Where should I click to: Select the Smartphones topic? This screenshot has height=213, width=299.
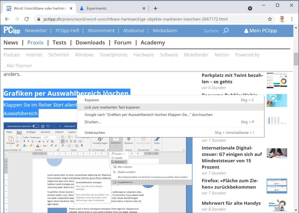[x=113, y=55]
